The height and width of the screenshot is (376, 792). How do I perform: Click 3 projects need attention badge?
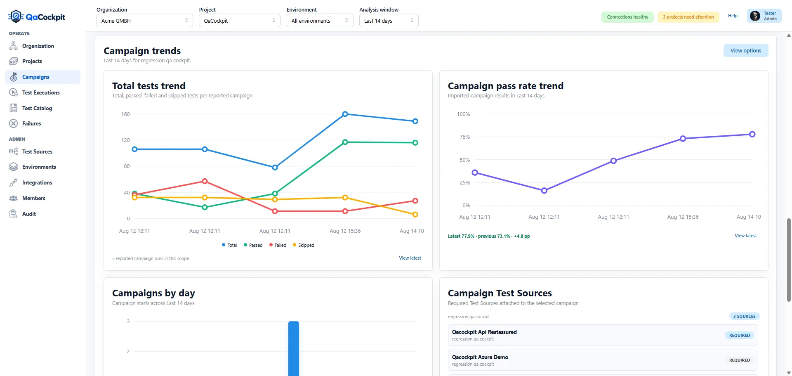pos(688,17)
